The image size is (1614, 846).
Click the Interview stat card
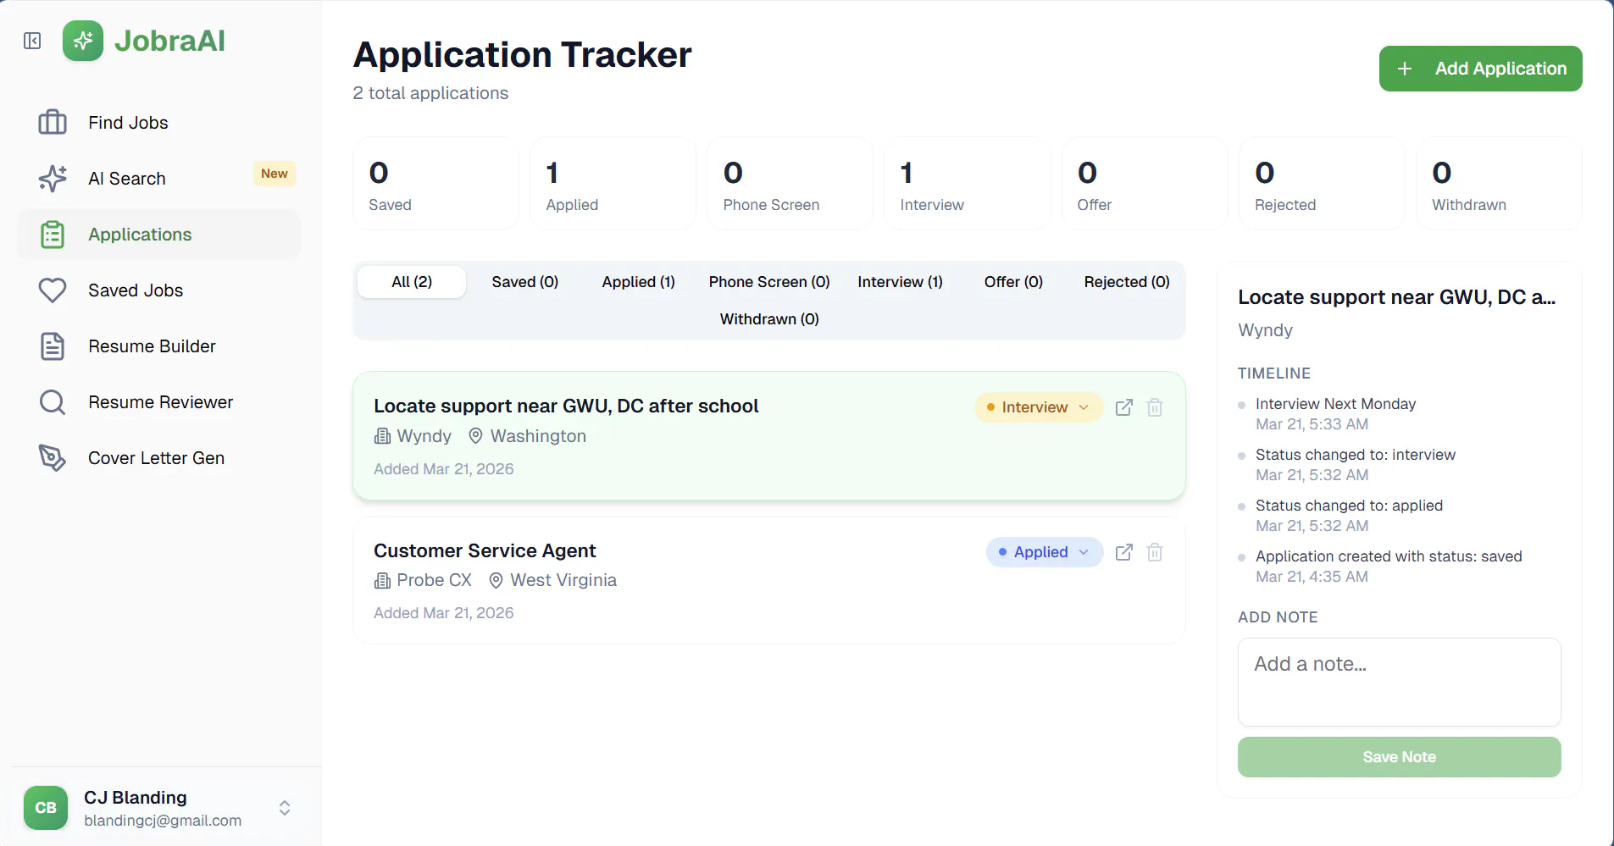tap(967, 184)
